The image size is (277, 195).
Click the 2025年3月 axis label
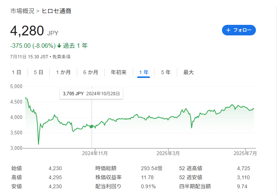pos(168,153)
